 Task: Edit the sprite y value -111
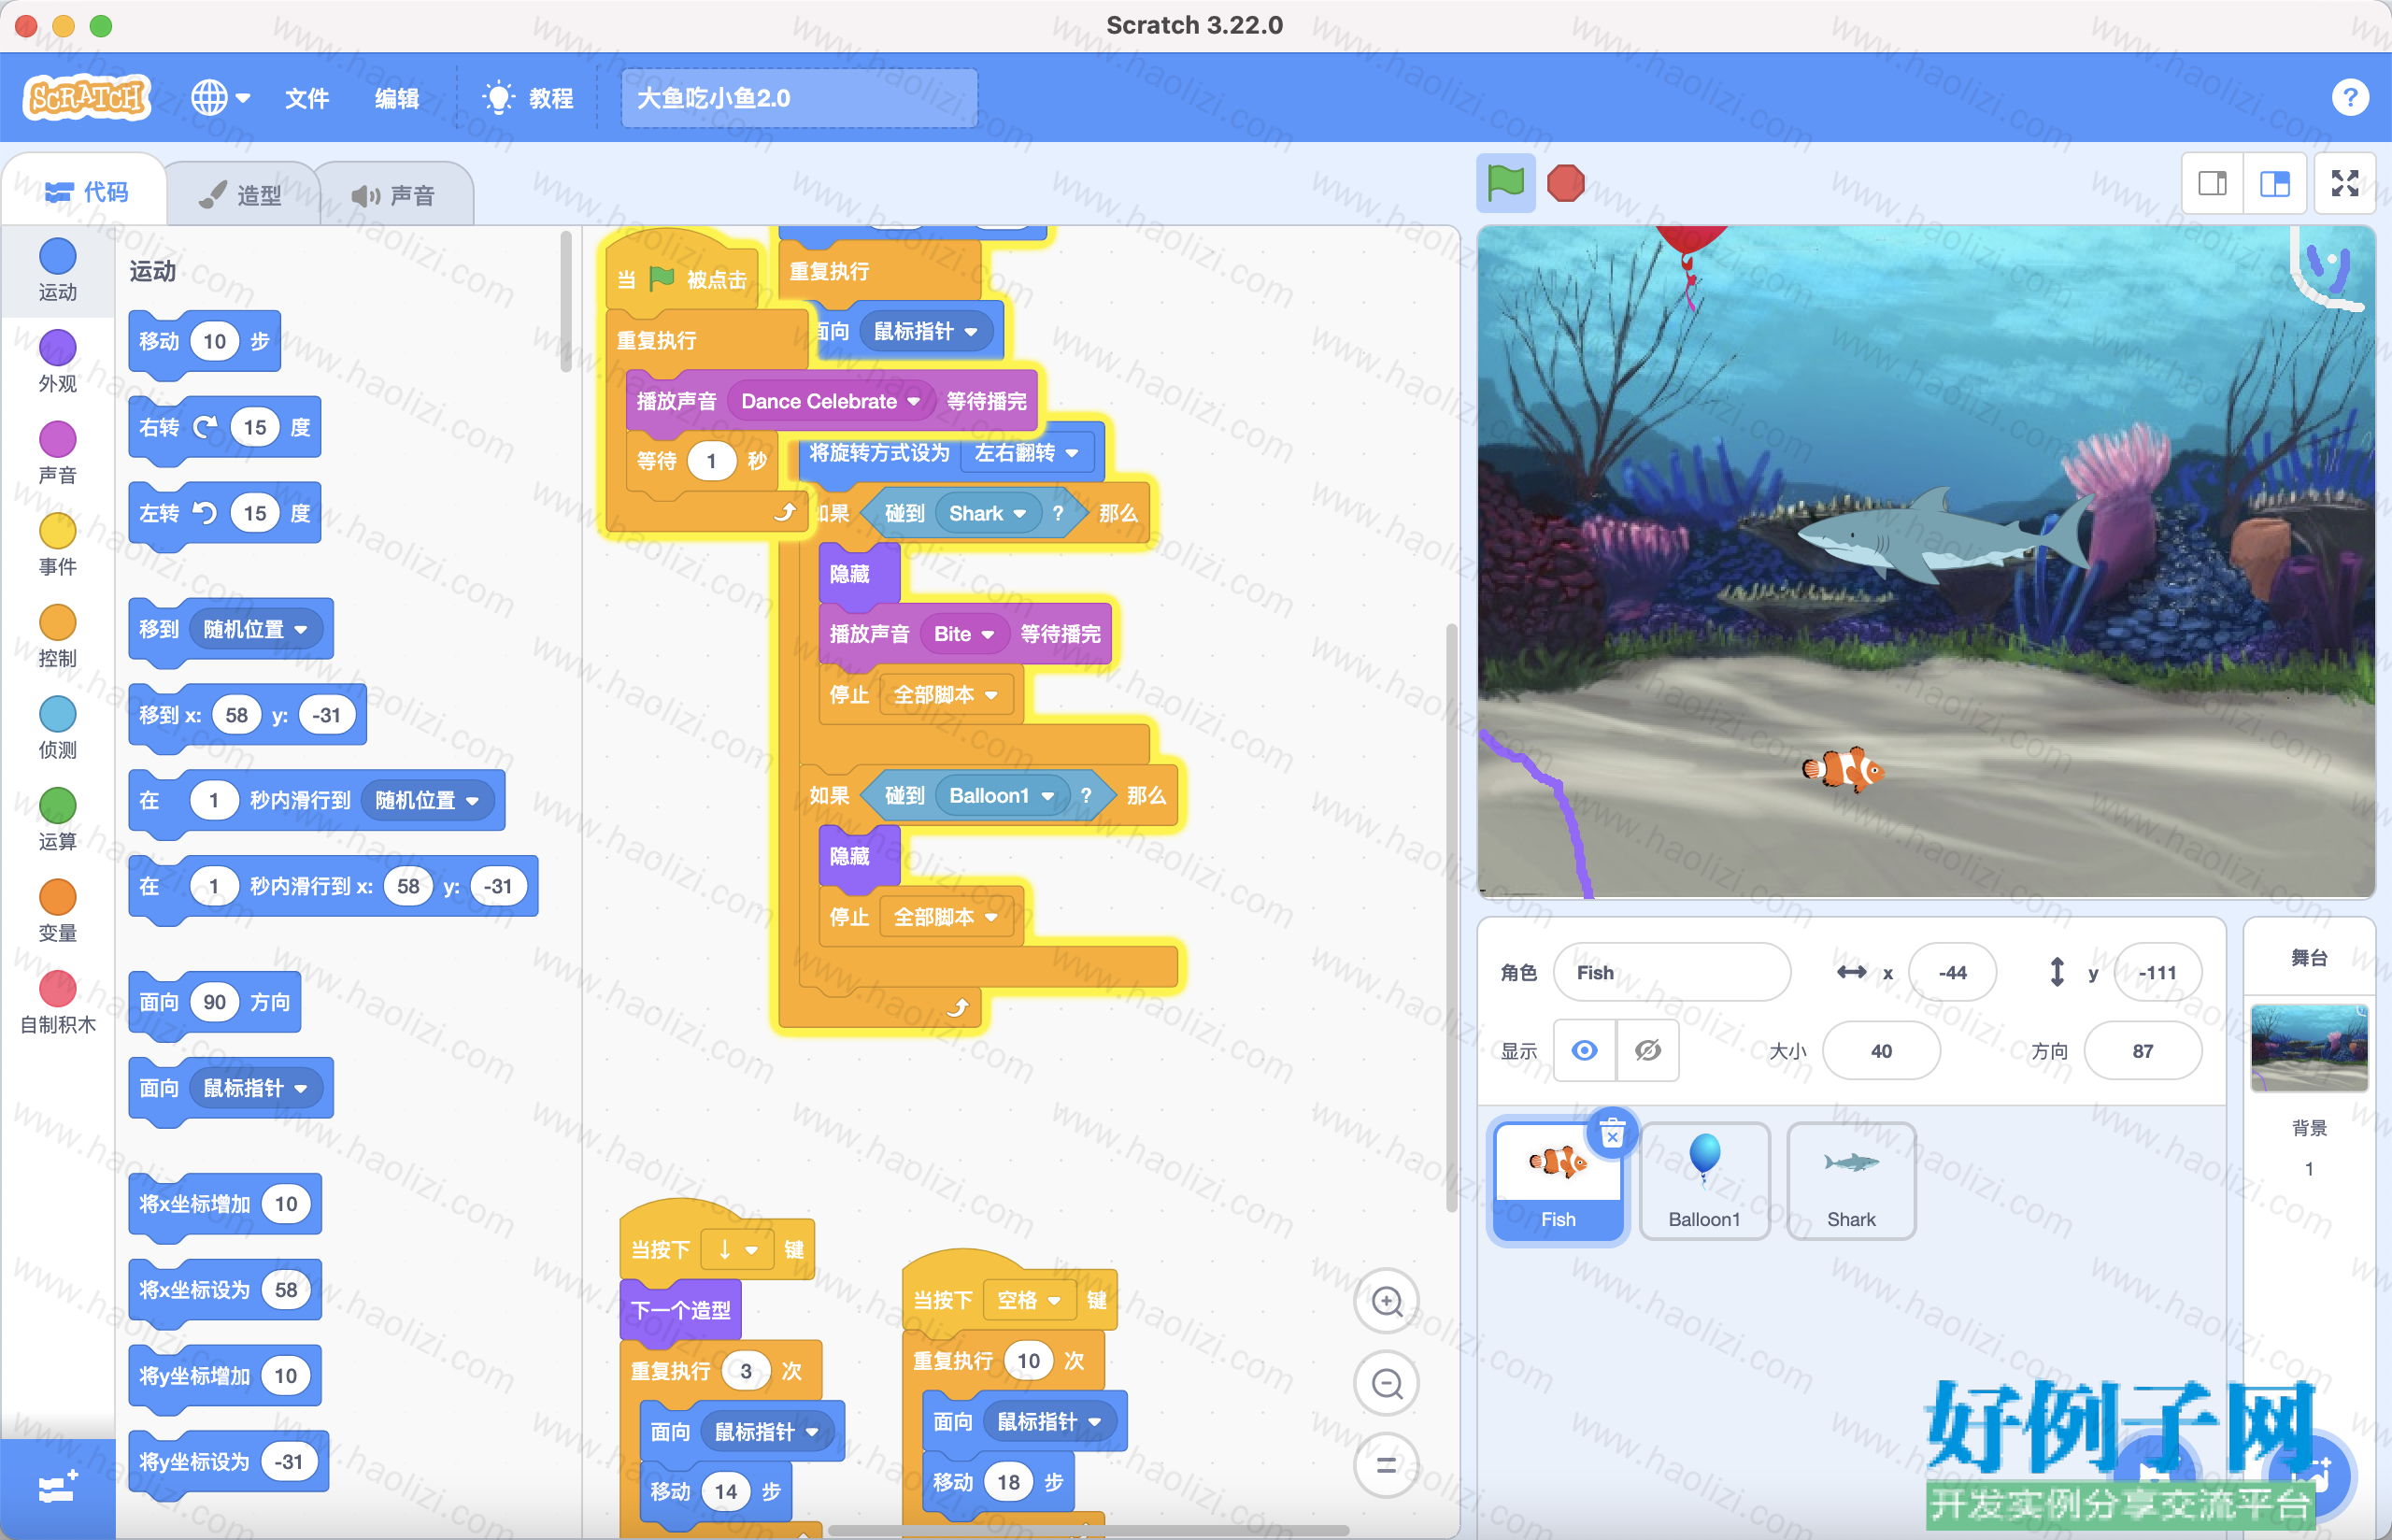(2157, 972)
